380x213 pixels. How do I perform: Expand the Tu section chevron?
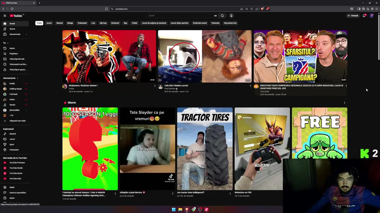[7, 43]
